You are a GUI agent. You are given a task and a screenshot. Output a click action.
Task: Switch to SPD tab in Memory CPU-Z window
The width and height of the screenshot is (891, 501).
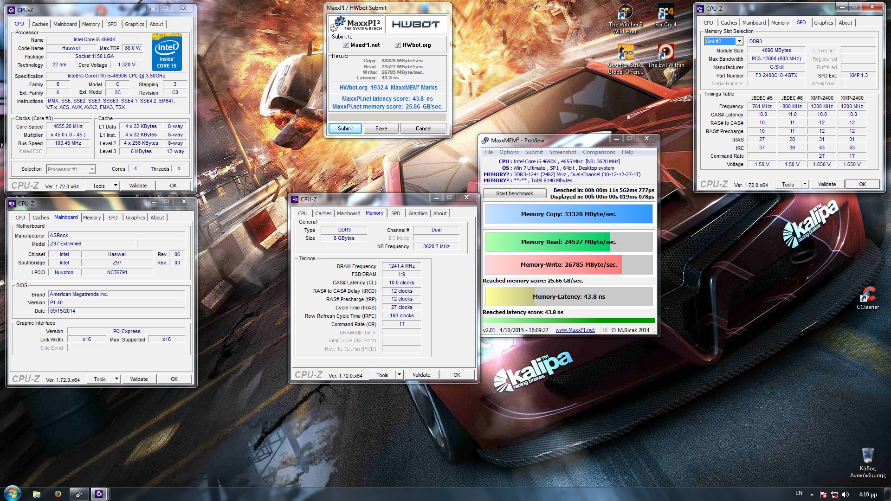tap(395, 213)
